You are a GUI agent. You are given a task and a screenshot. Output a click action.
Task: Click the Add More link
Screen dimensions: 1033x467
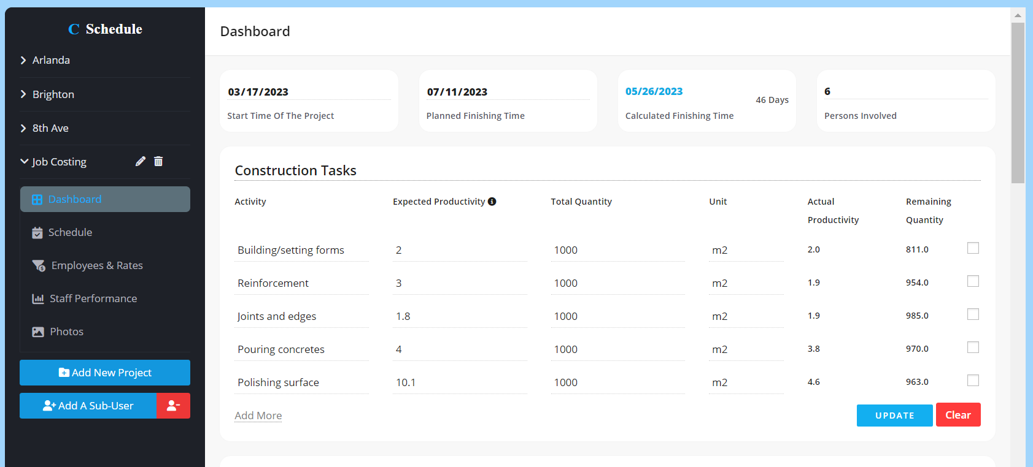tap(258, 416)
